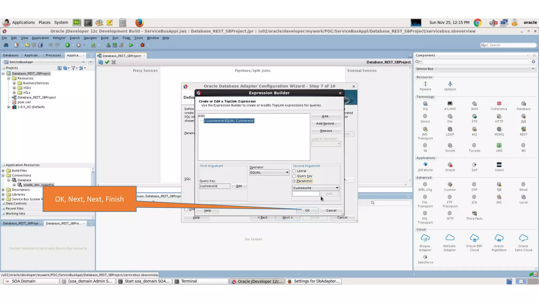
Task: Select the Literal radio button
Action: point(294,171)
